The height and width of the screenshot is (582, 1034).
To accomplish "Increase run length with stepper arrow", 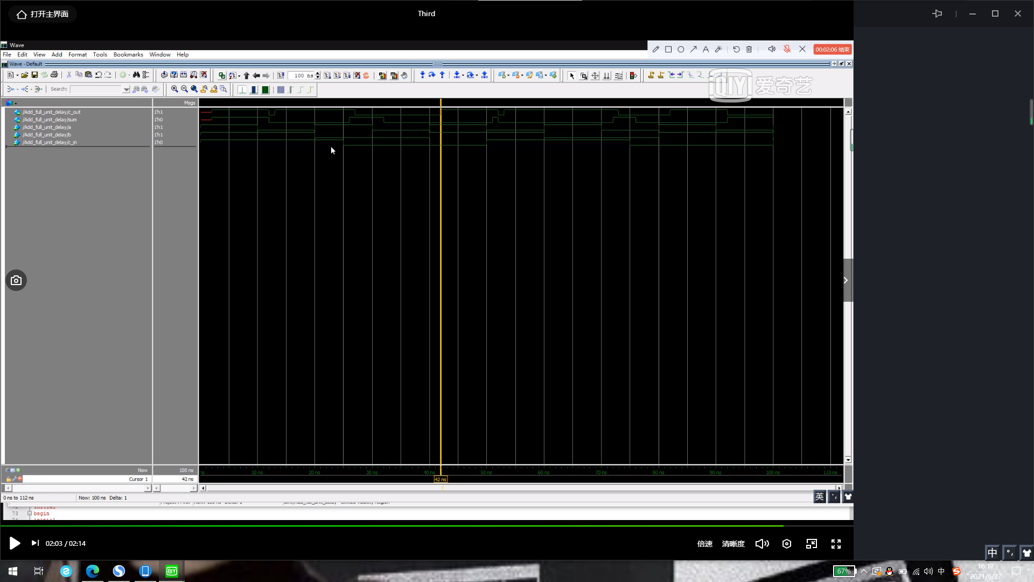I will [x=318, y=73].
